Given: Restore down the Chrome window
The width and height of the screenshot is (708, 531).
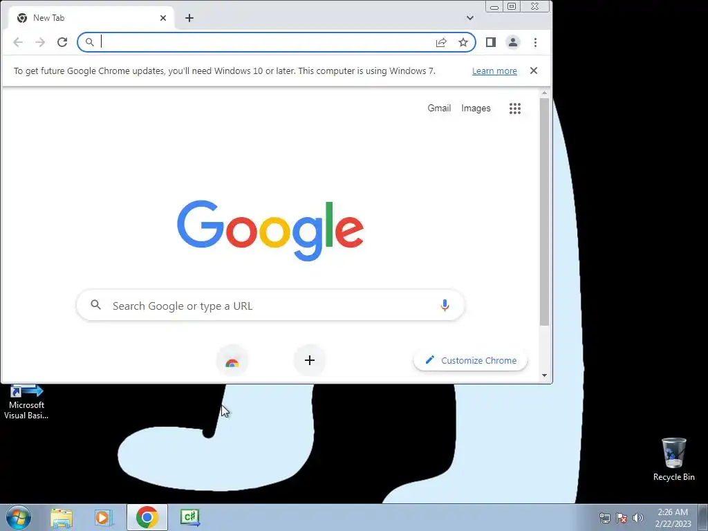Looking at the screenshot, I should pyautogui.click(x=512, y=6).
